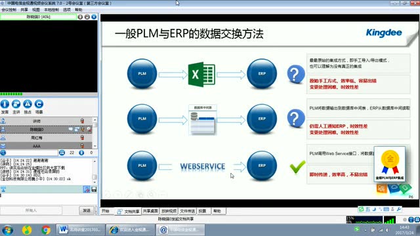Click the keyboard icon on input method bar
The height and width of the screenshot is (236, 420).
pos(386,209)
